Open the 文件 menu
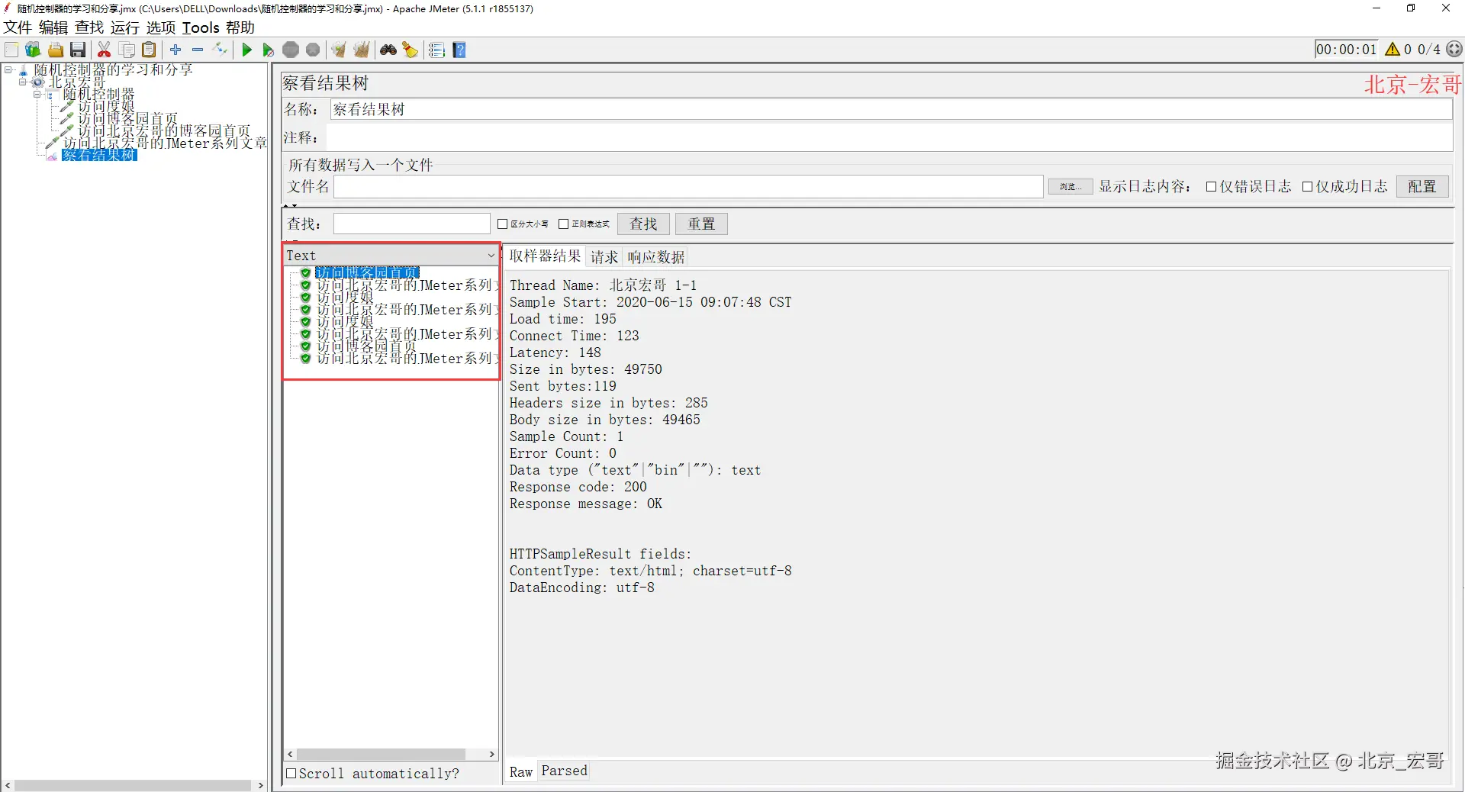This screenshot has width=1465, height=792. 18,27
